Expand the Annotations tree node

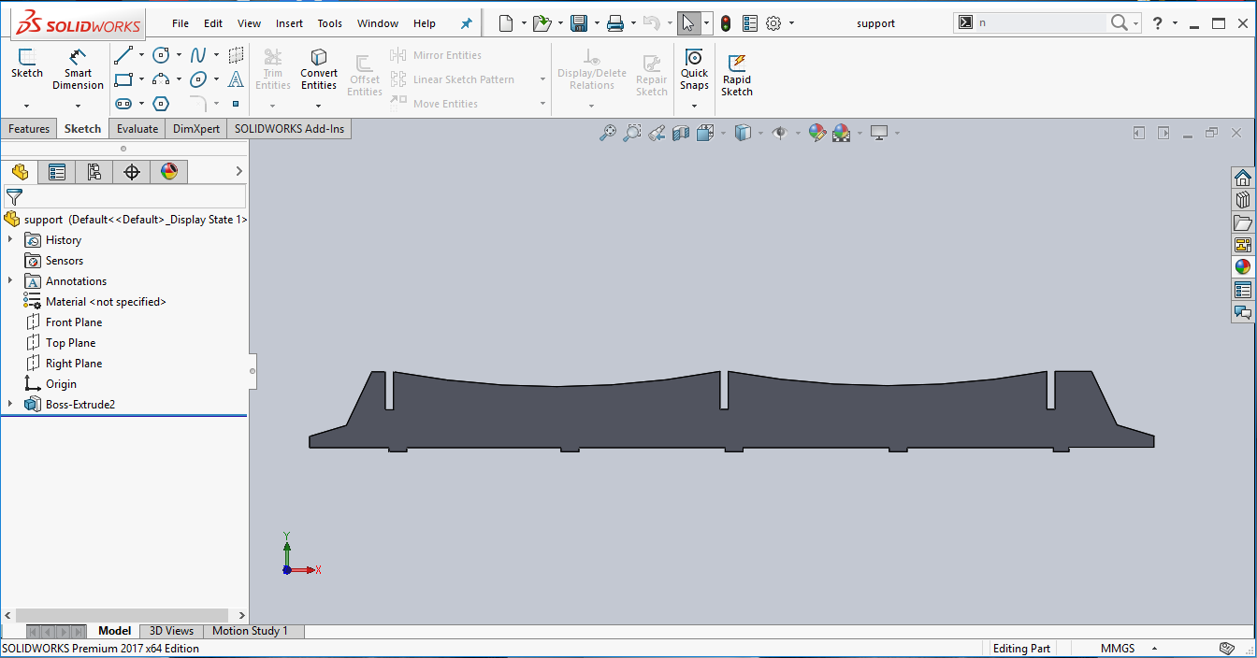10,281
